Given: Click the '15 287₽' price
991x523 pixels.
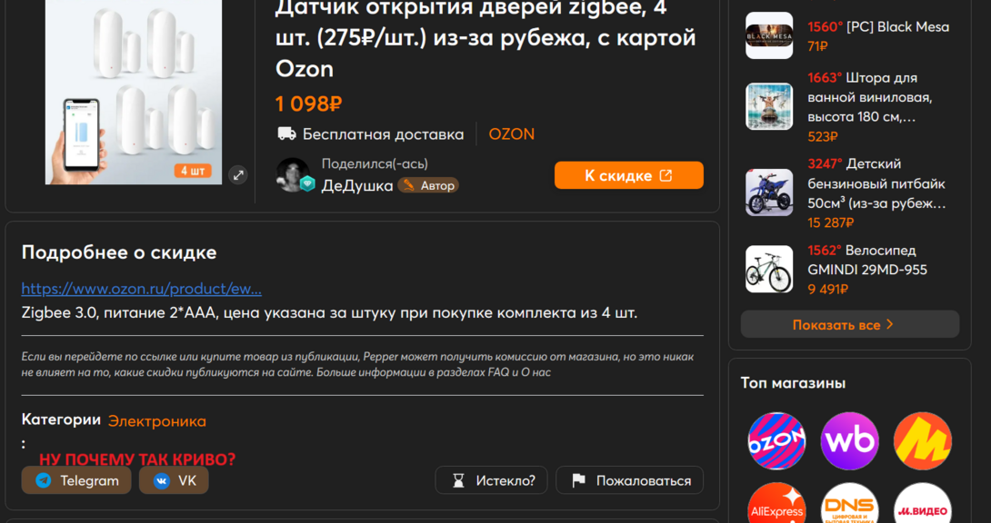Looking at the screenshot, I should [x=830, y=222].
